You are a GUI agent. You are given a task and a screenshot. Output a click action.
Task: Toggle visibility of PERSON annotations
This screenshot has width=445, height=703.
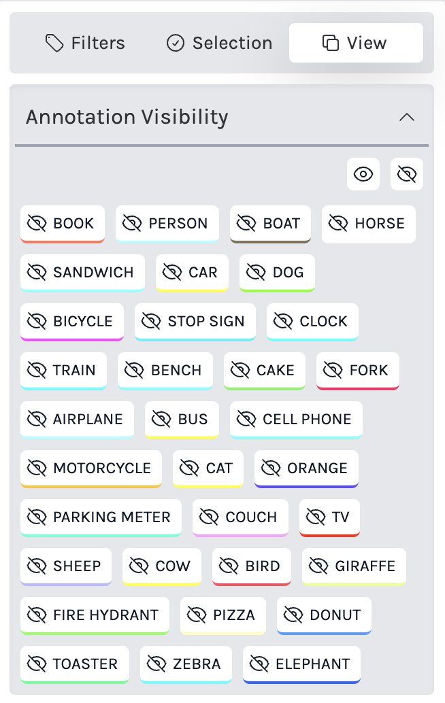[167, 224]
